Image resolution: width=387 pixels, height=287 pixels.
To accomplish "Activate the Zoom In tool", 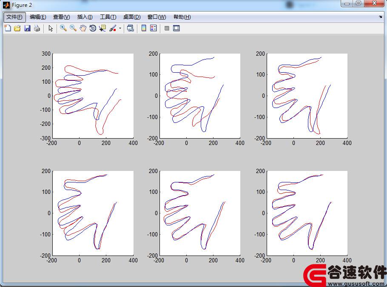I will coord(63,28).
